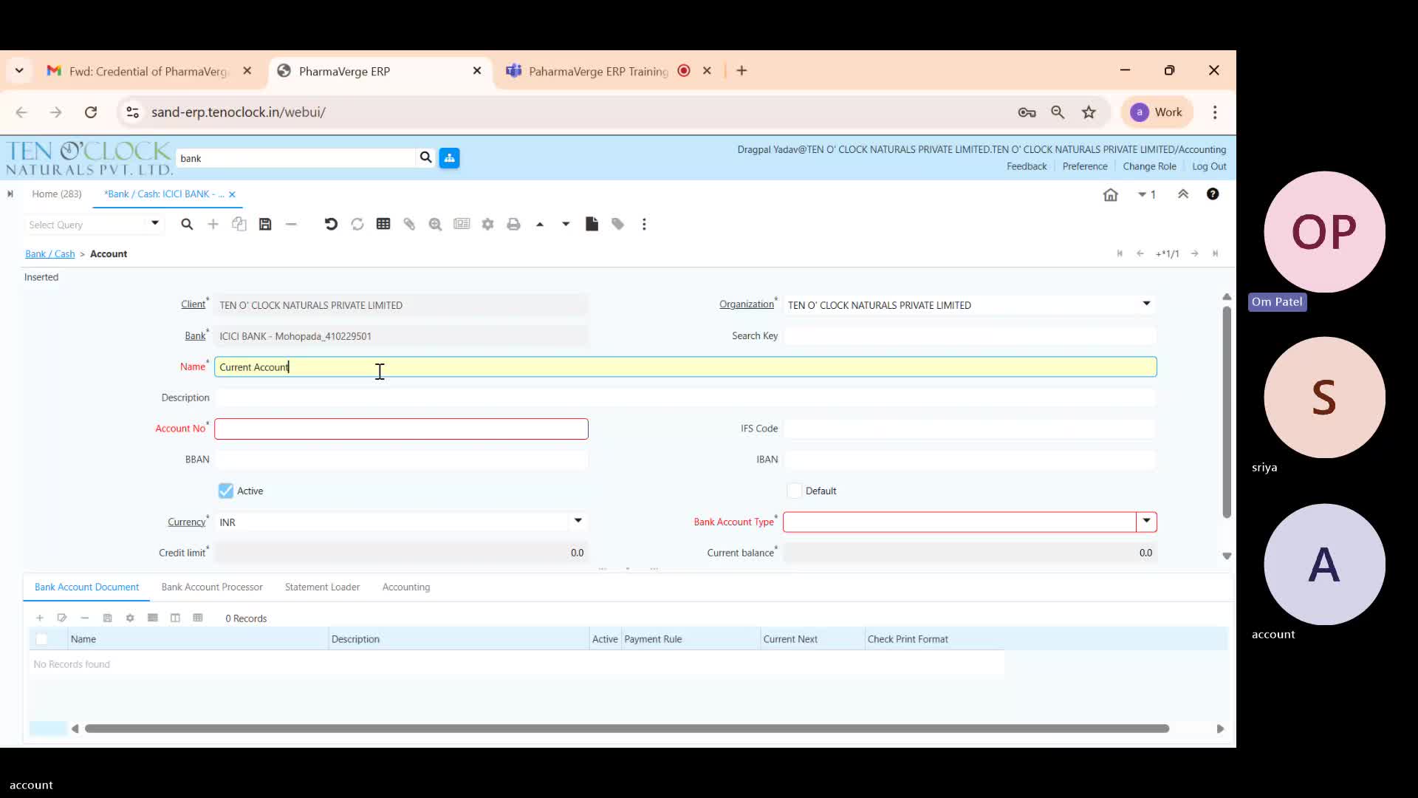Image resolution: width=1418 pixels, height=798 pixels.
Task: Enable the Default checkbox
Action: 795,491
